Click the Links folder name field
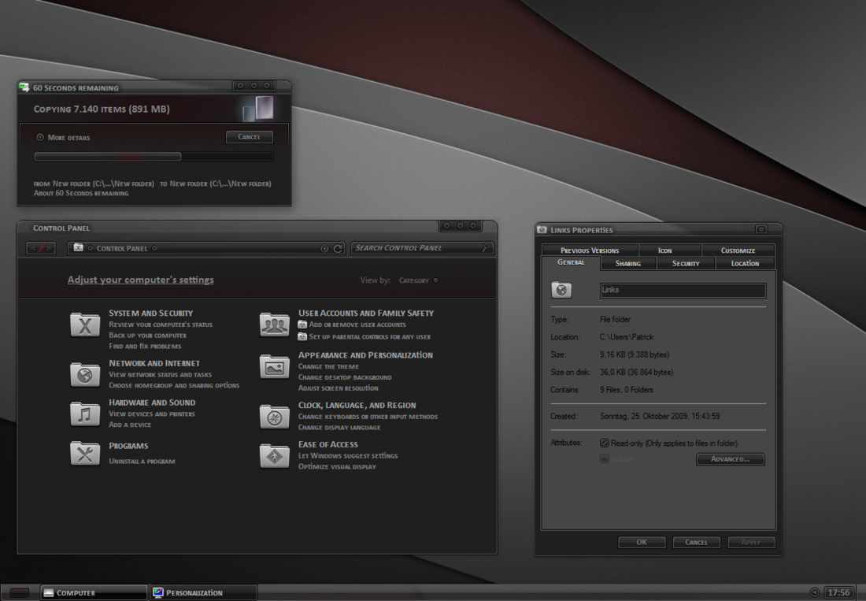The image size is (866, 601). (x=683, y=290)
